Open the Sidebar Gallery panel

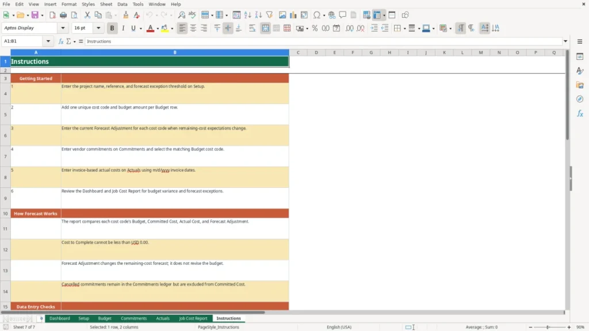580,85
